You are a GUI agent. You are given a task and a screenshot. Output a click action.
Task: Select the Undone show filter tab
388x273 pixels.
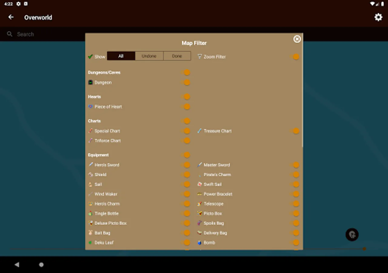[149, 56]
